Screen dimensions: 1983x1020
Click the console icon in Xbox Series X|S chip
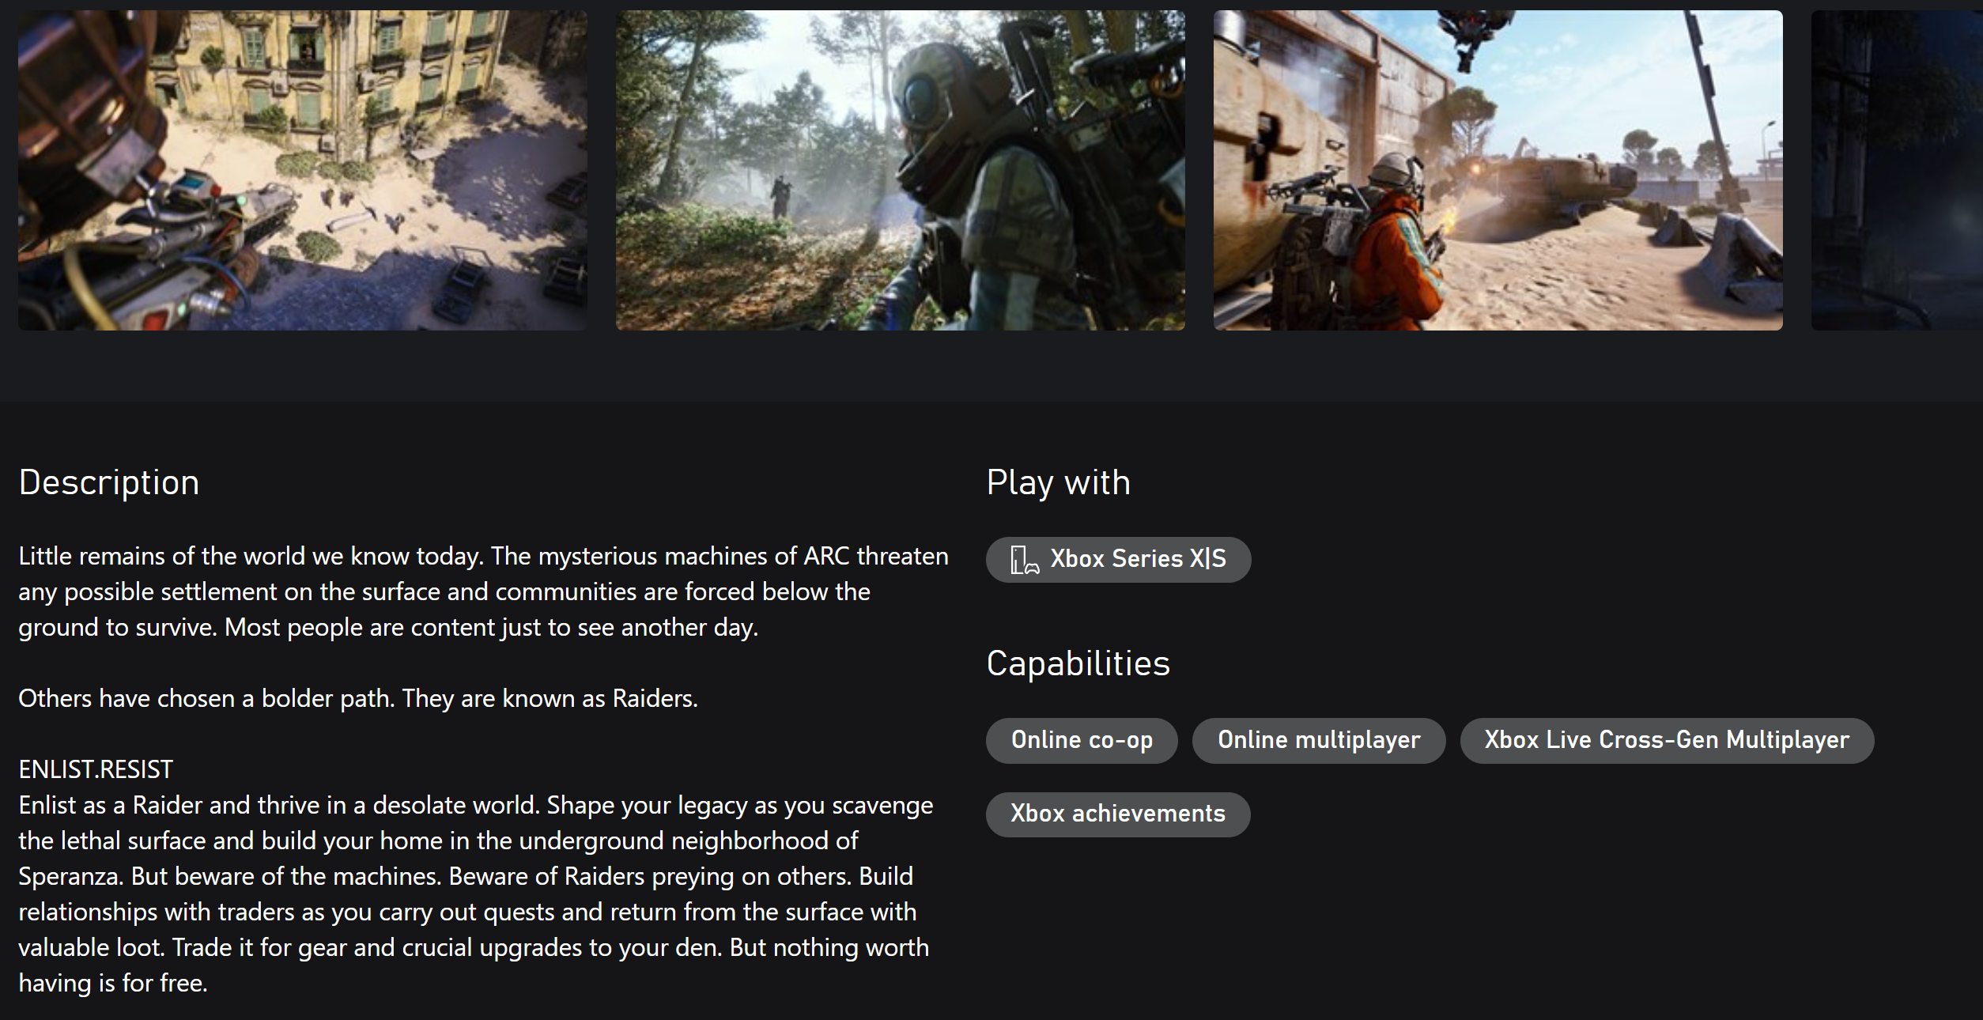pyautogui.click(x=1025, y=560)
